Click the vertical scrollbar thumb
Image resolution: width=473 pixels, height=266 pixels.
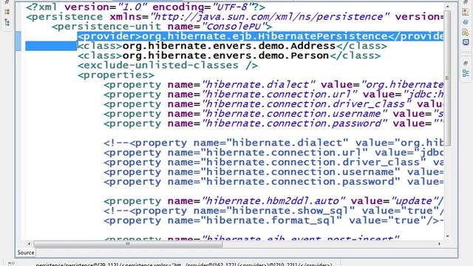click(x=447, y=78)
